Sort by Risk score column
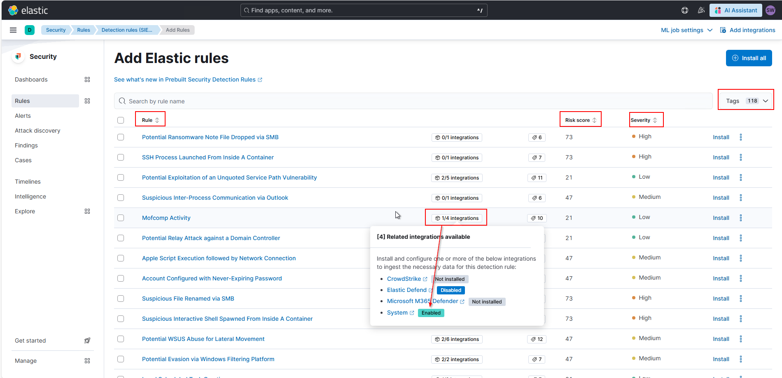782x378 pixels. coord(581,120)
